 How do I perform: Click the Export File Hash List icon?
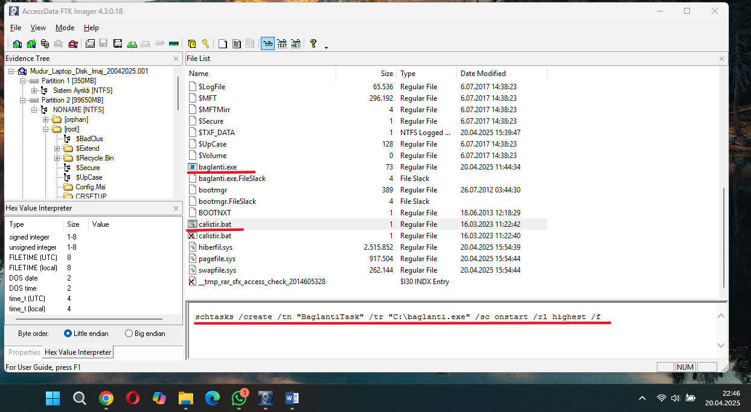(237, 43)
